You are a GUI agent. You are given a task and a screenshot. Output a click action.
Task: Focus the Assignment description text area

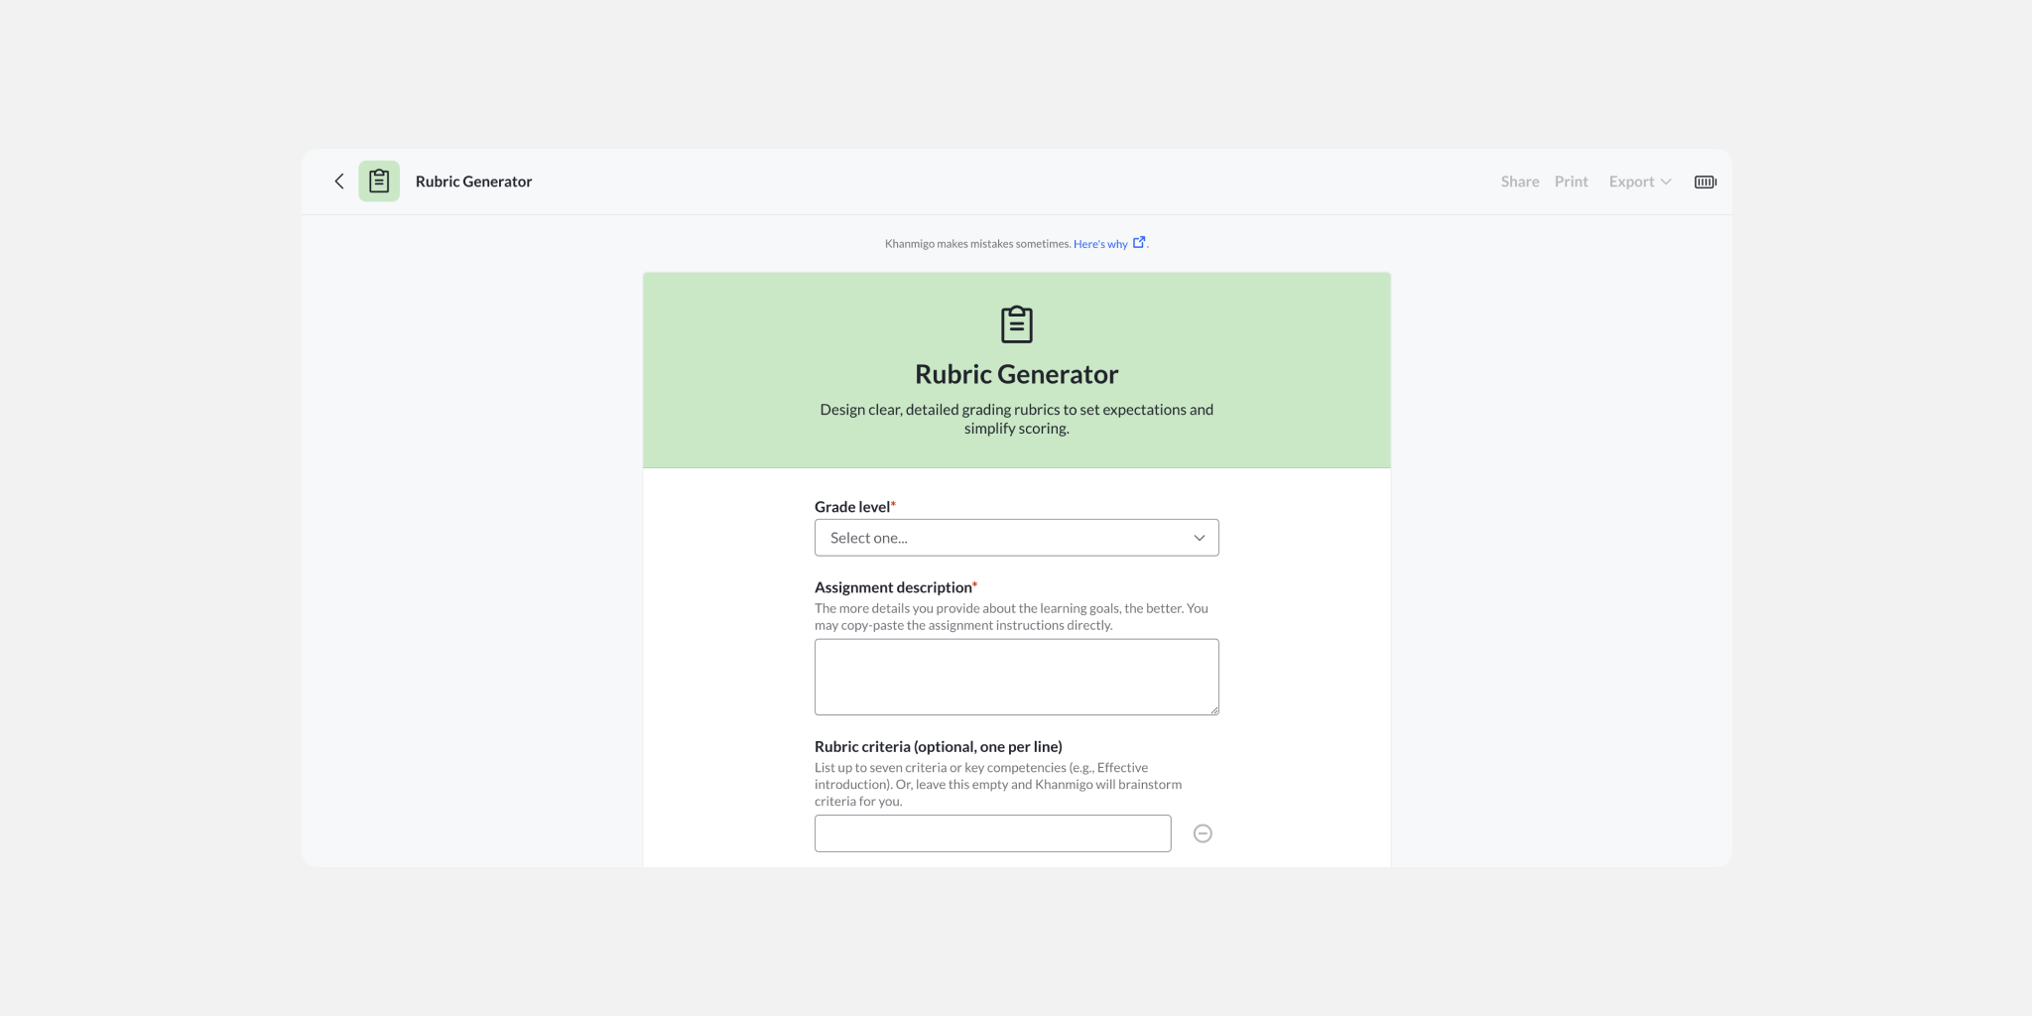click(1017, 677)
